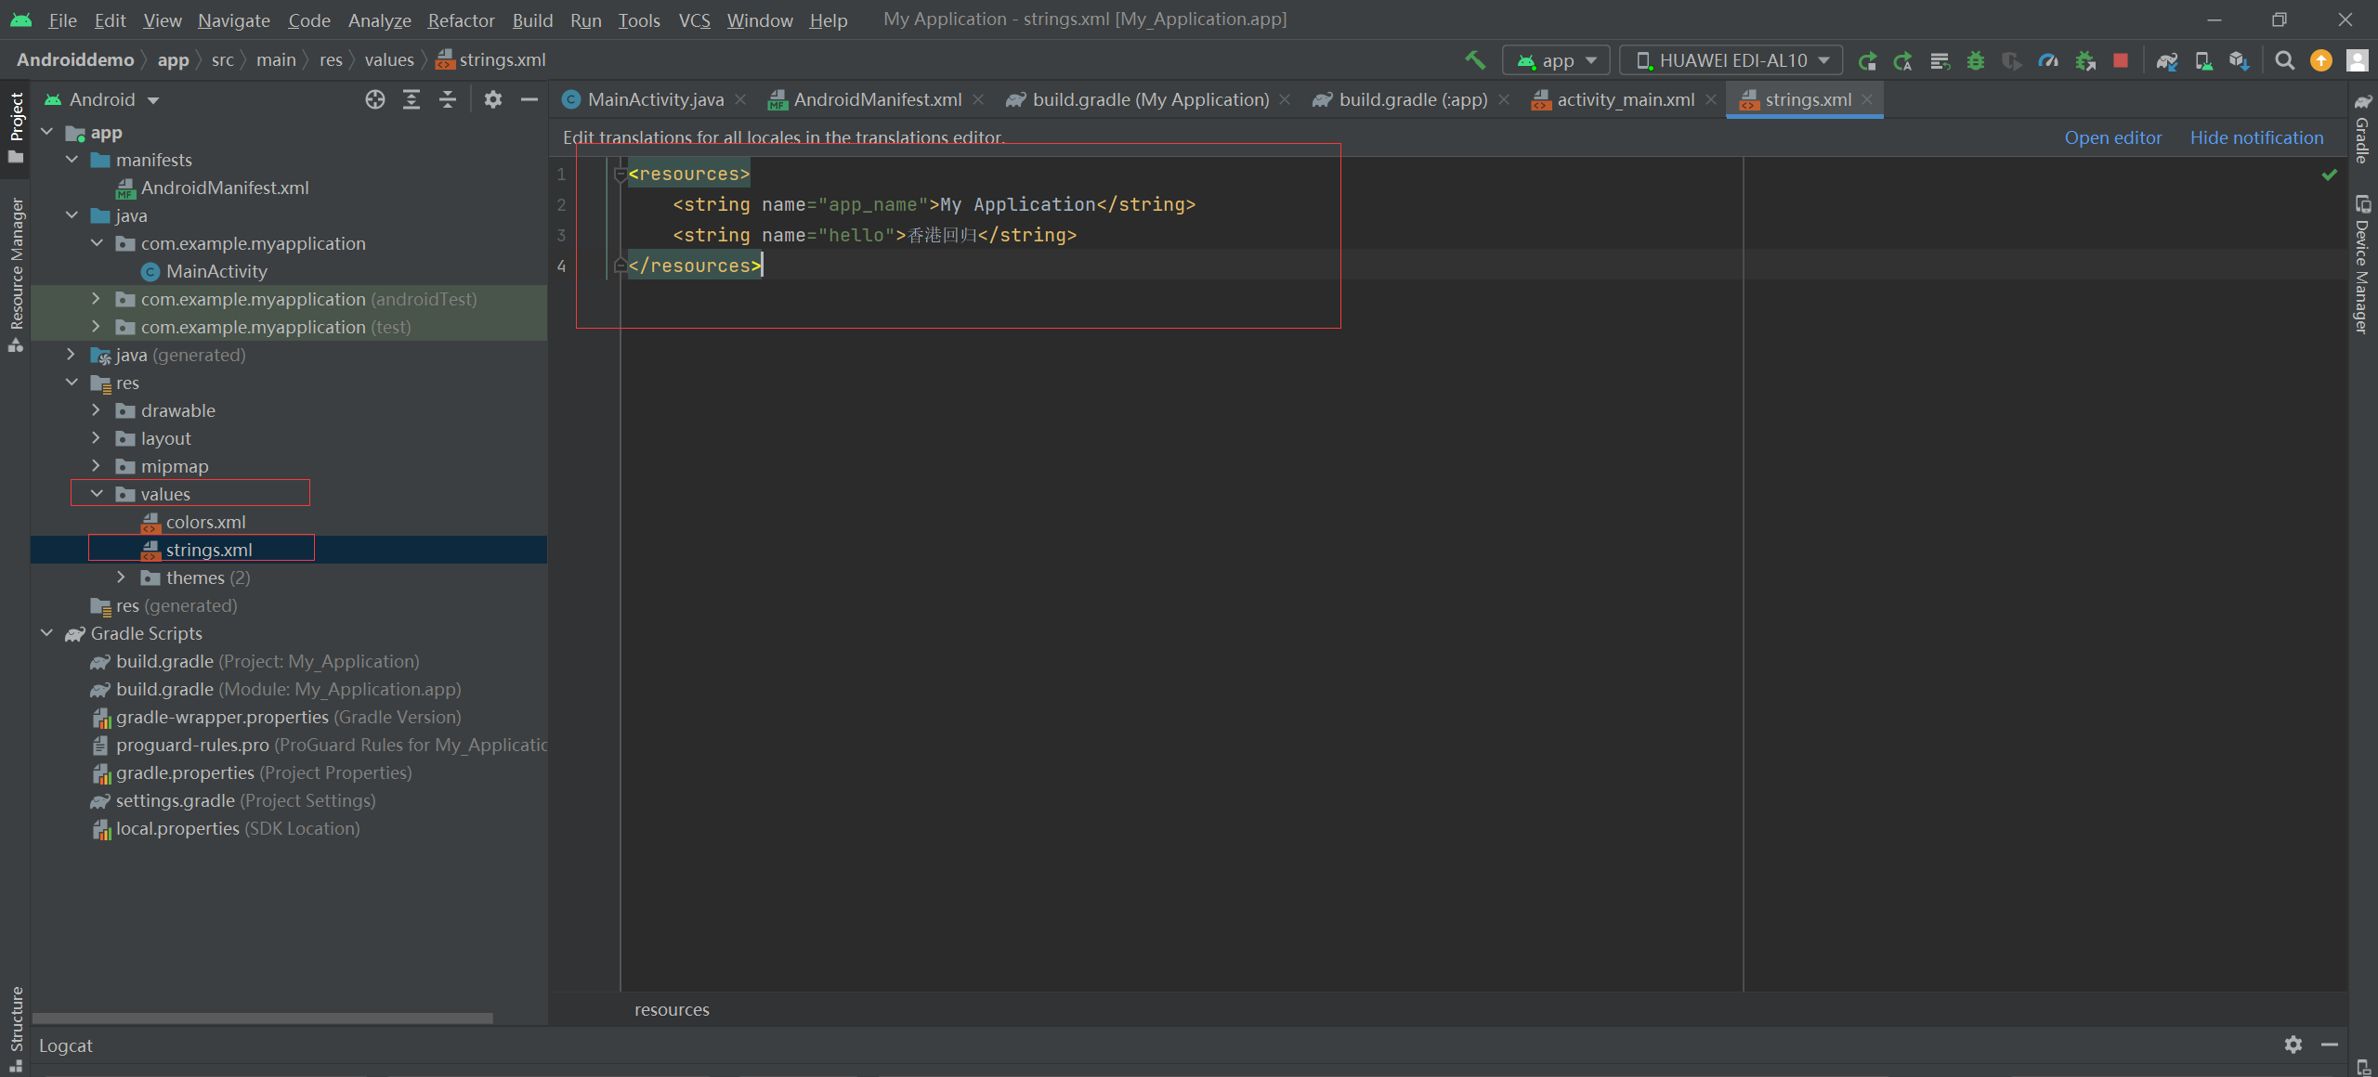Expand the themes (2) folder
Viewport: 2378px width, 1077px height.
(121, 577)
